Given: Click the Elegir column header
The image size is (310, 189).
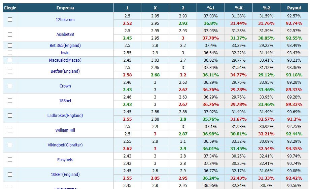Looking at the screenshot, I should click(x=10, y=8).
